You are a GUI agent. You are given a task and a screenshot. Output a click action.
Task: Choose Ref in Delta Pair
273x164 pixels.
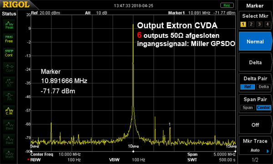(248, 87)
